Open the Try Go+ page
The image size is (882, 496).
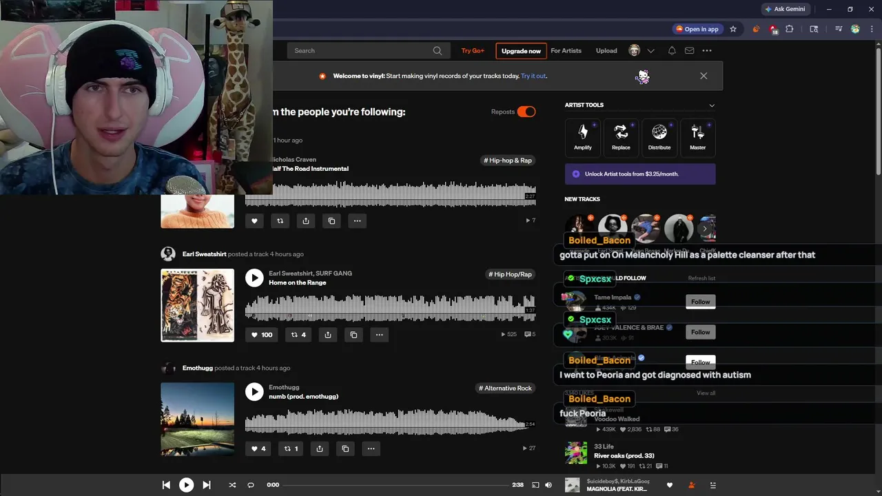[x=473, y=51]
